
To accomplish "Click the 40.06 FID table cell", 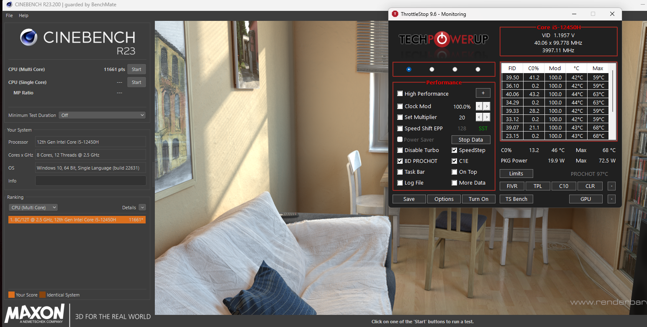I will (x=512, y=94).
